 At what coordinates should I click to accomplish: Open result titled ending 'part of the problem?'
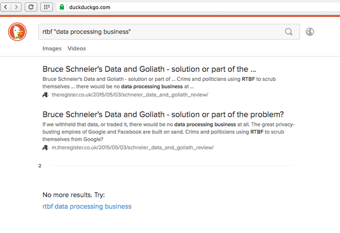(163, 114)
